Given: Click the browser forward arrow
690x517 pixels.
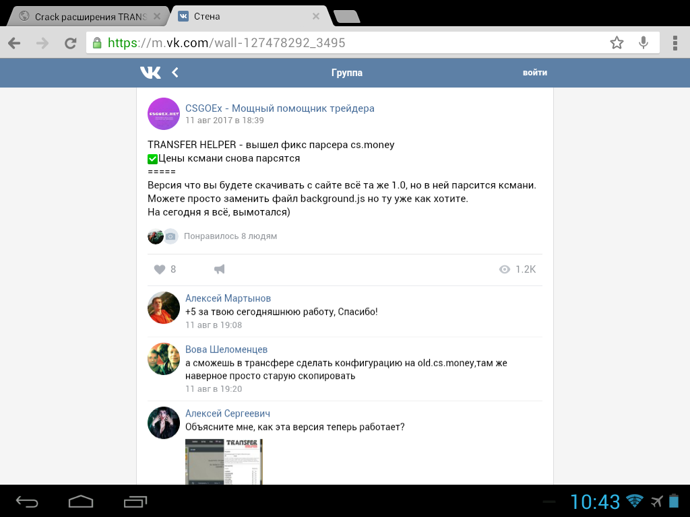Looking at the screenshot, I should 42,43.
